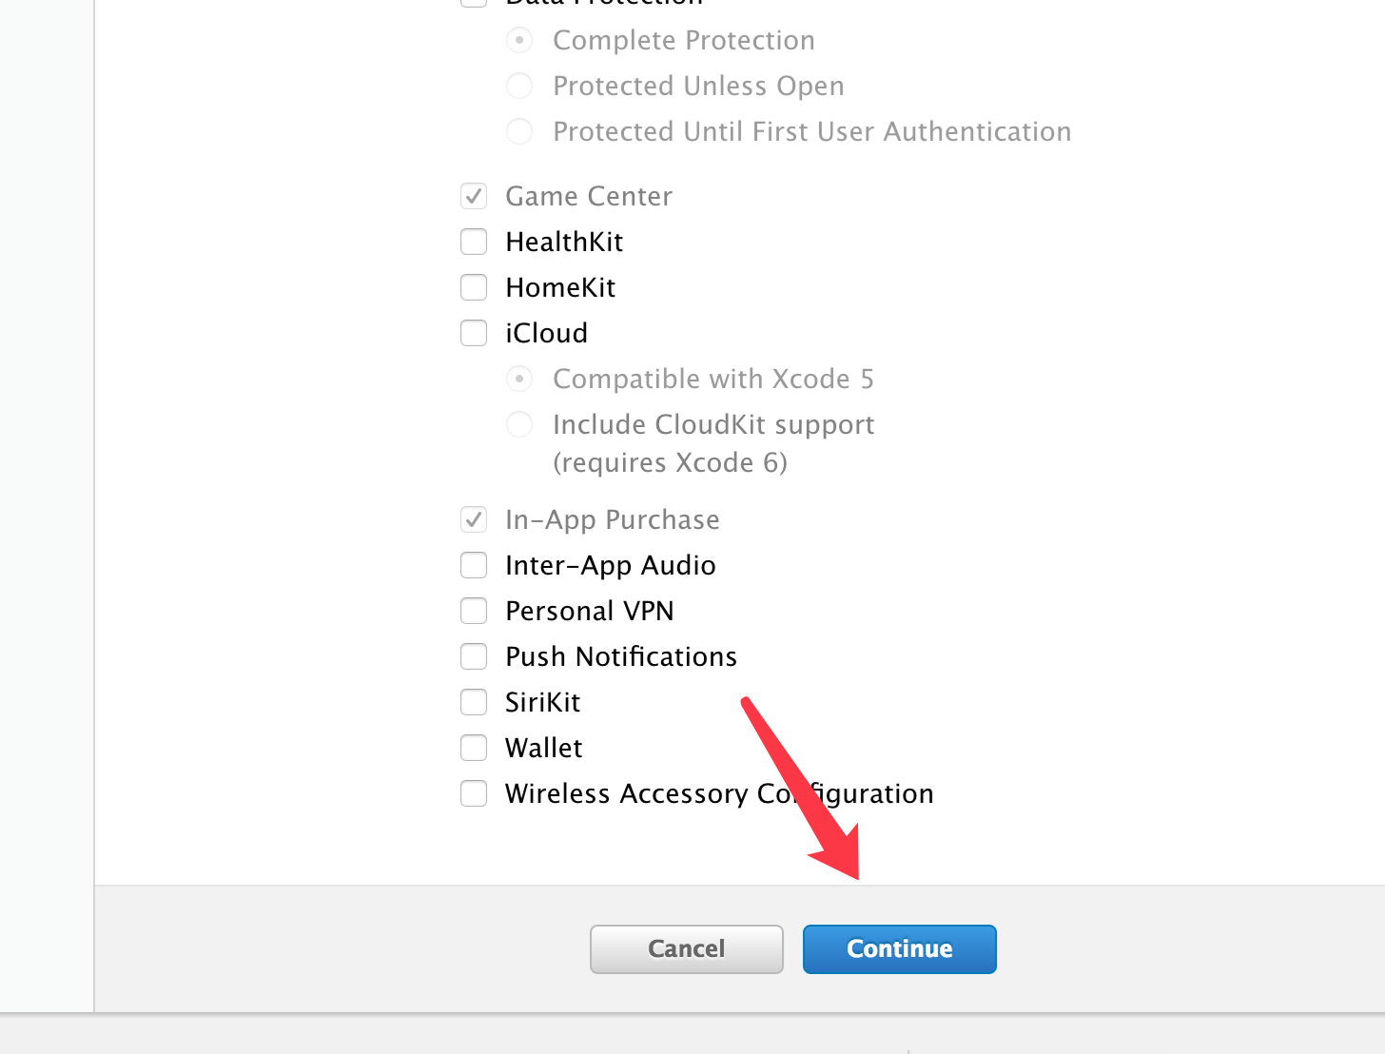Tick the Wireless Accessory Configuration checkbox

(474, 793)
